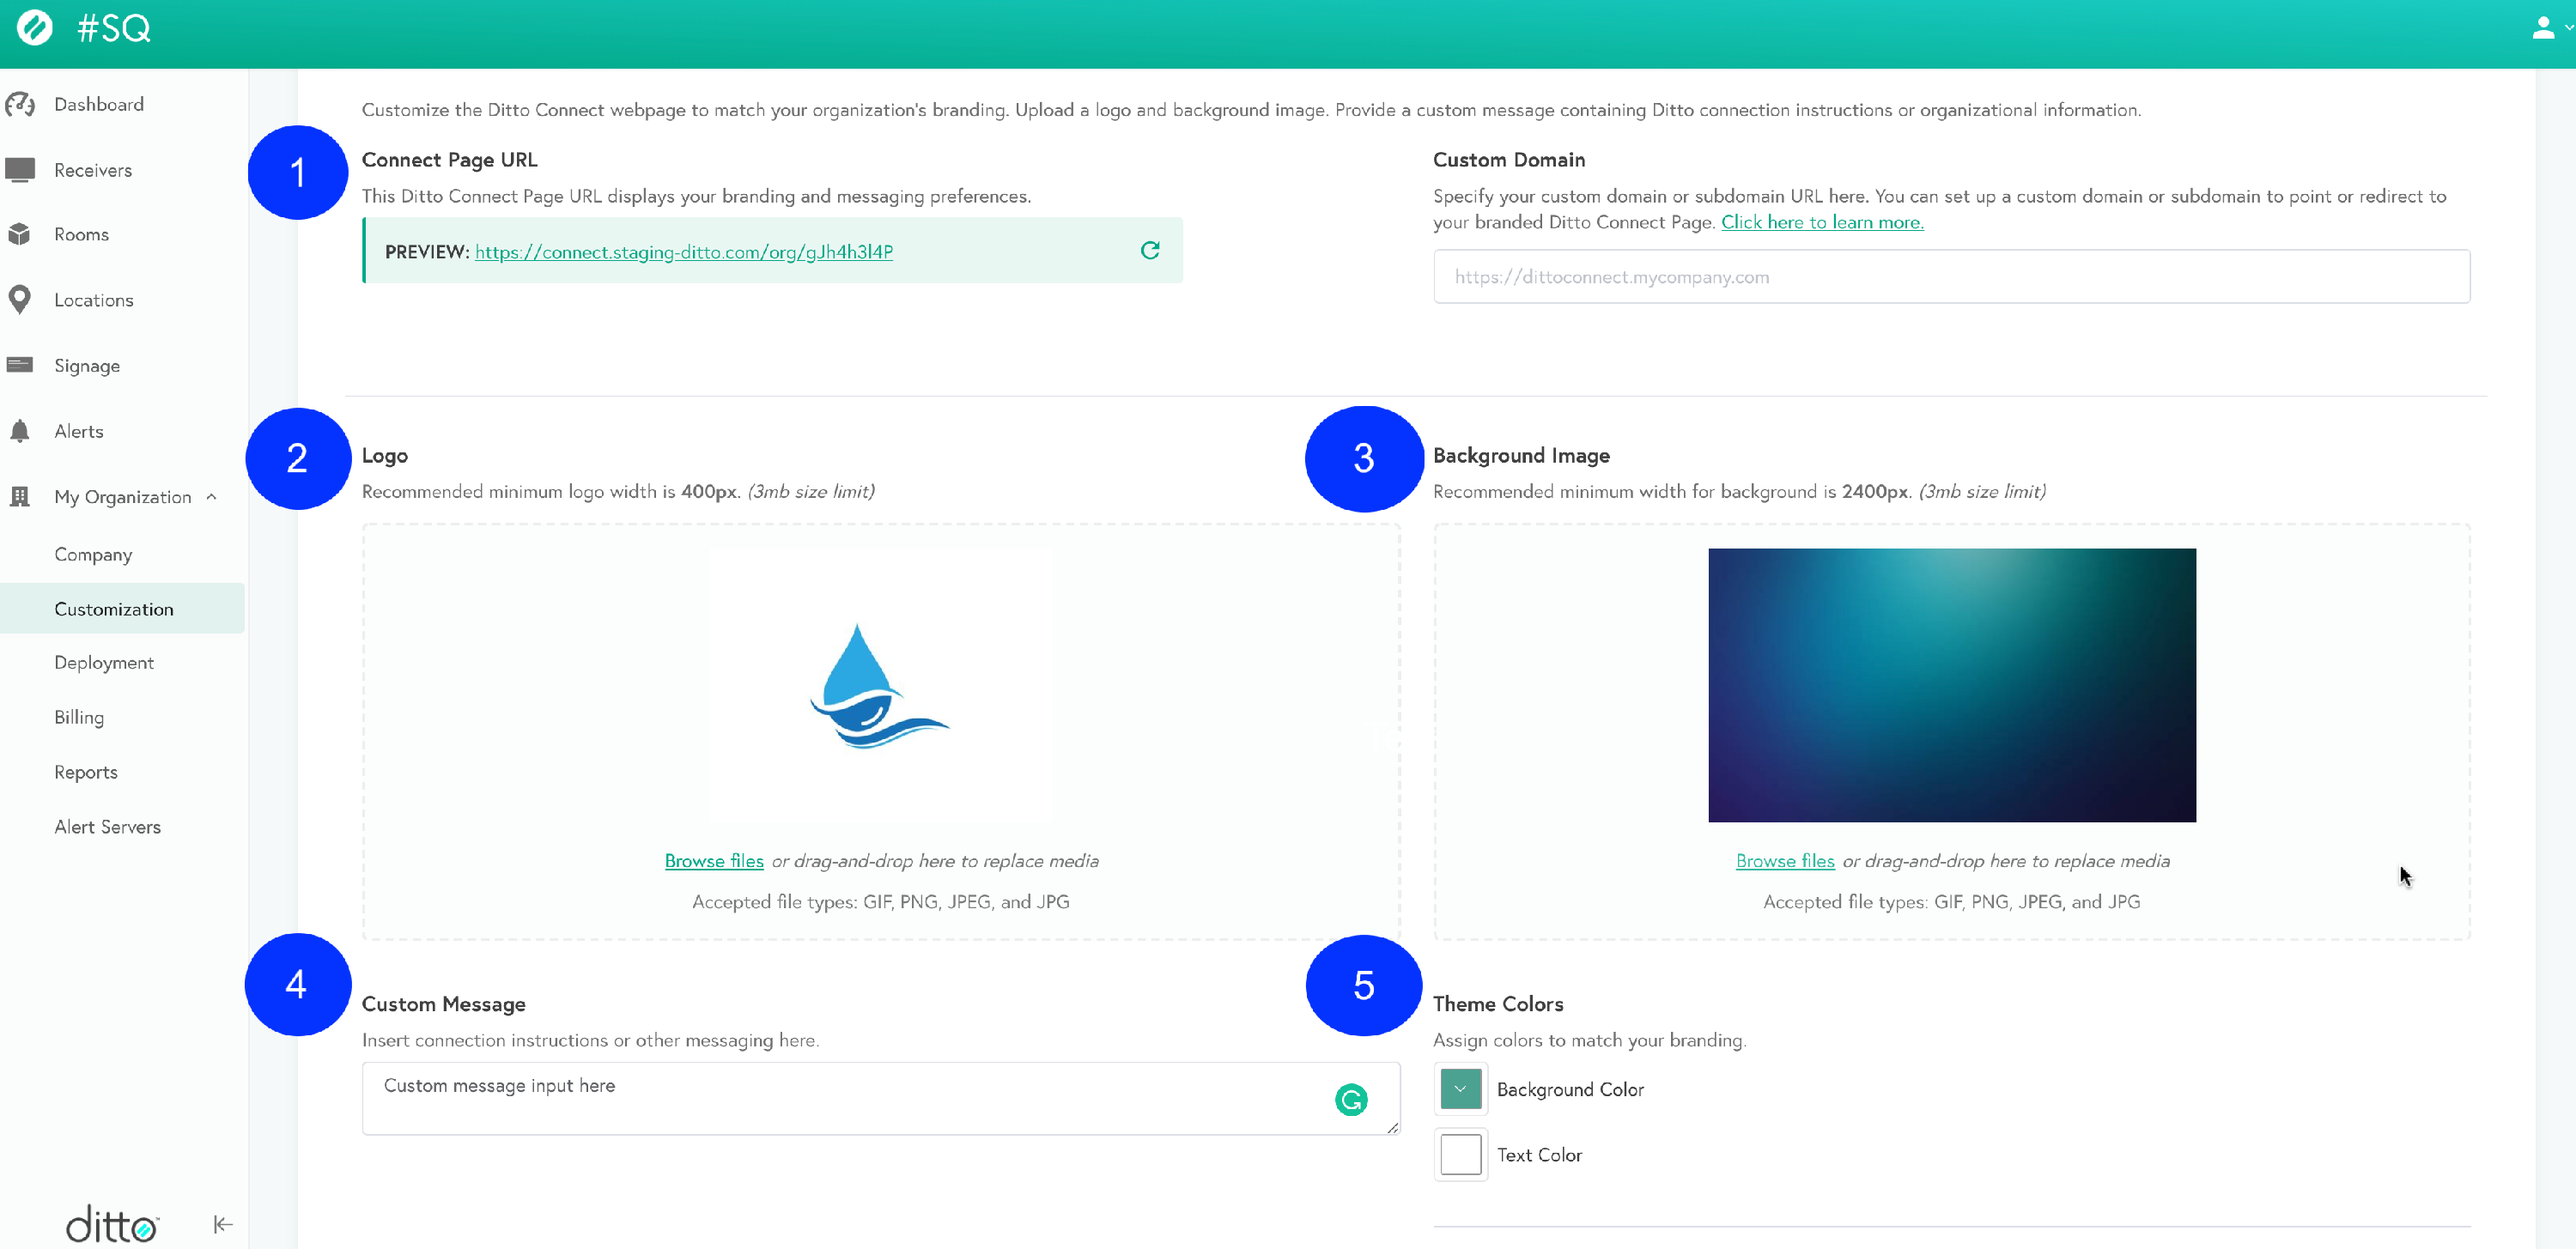Screen dimensions: 2576x1249
Task: Navigate to Locations
Action: pyautogui.click(x=94, y=300)
